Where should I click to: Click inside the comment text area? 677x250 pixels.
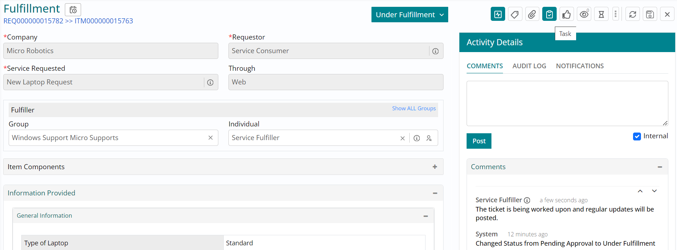567,103
